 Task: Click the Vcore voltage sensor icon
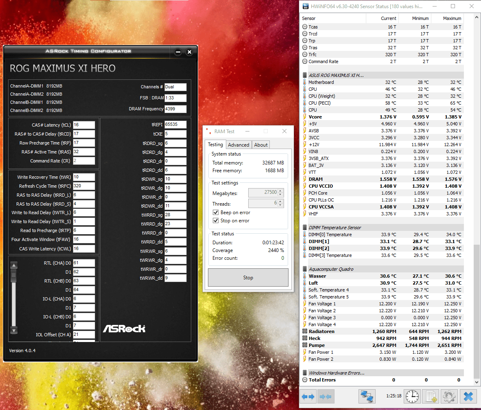tap(305, 116)
